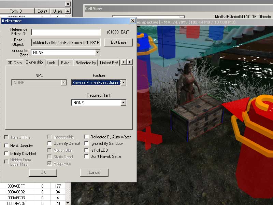The width and height of the screenshot is (273, 205).
Task: Click the tab scroll left arrow
Action: click(x=124, y=62)
